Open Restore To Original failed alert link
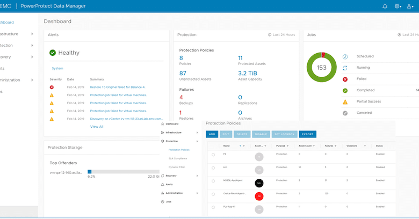Screen dimensions: 419x219 (118, 87)
